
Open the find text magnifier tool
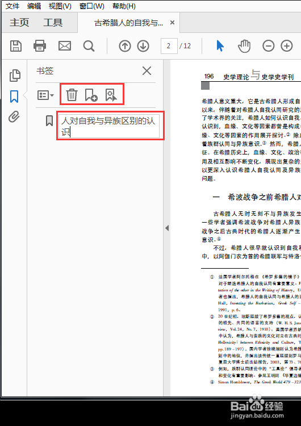pos(89,46)
